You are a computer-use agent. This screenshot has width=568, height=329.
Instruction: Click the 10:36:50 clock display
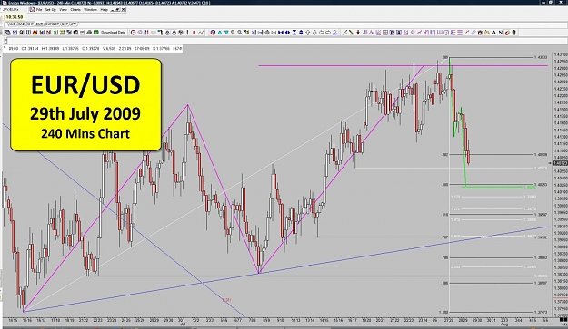[15, 17]
